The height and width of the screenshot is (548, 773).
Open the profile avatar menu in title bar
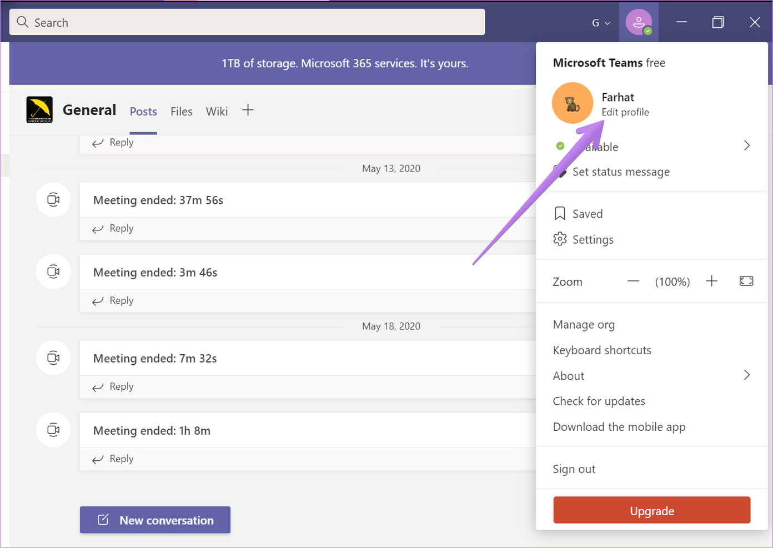[639, 23]
